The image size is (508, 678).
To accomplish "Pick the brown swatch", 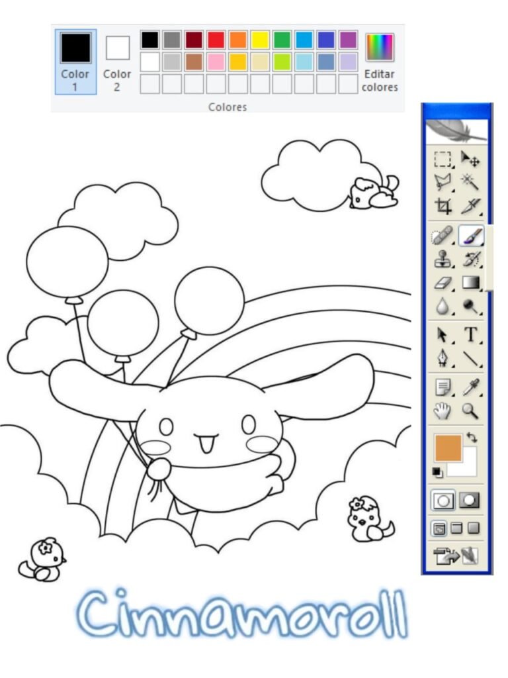I will (194, 62).
